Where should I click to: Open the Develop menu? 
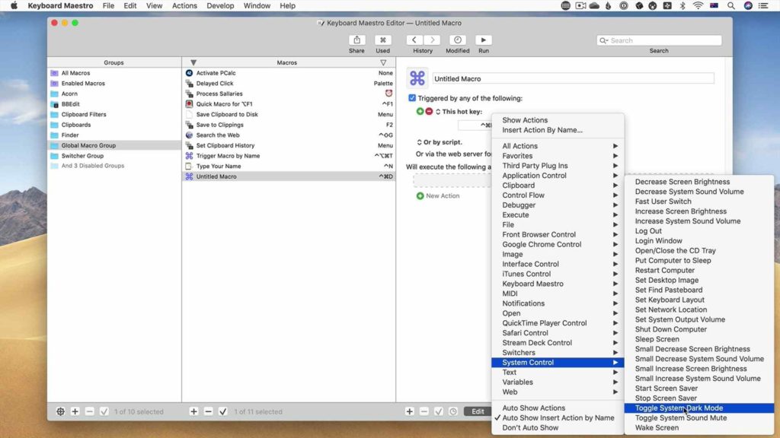[220, 5]
